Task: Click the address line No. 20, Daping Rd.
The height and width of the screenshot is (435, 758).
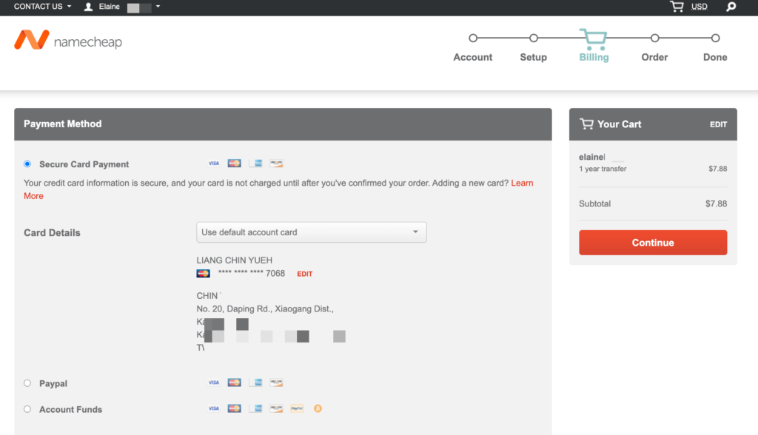Action: (265, 308)
